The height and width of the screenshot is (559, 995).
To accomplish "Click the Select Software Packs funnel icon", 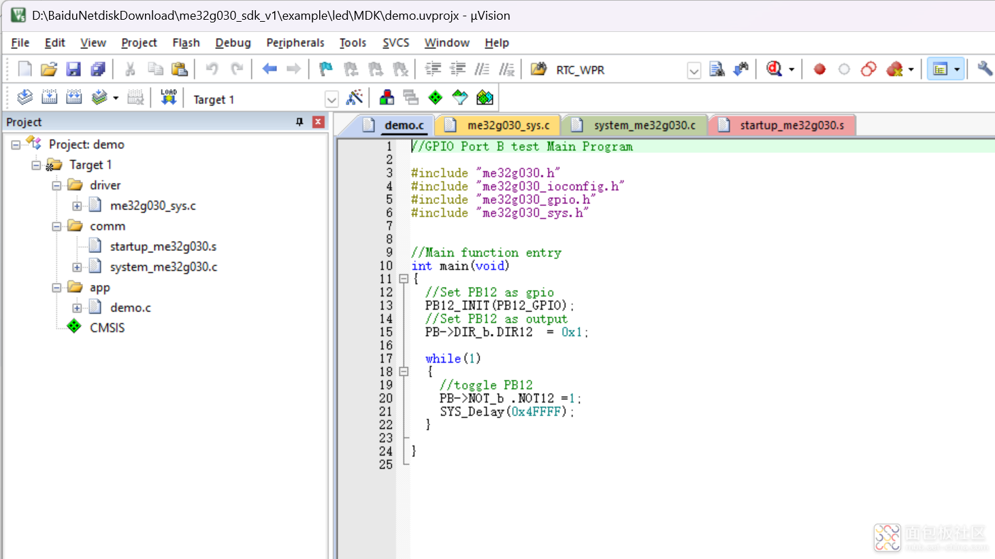I will coord(460,97).
